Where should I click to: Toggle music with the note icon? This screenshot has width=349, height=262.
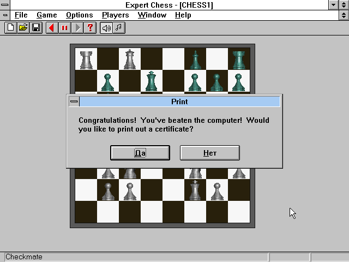(119, 28)
